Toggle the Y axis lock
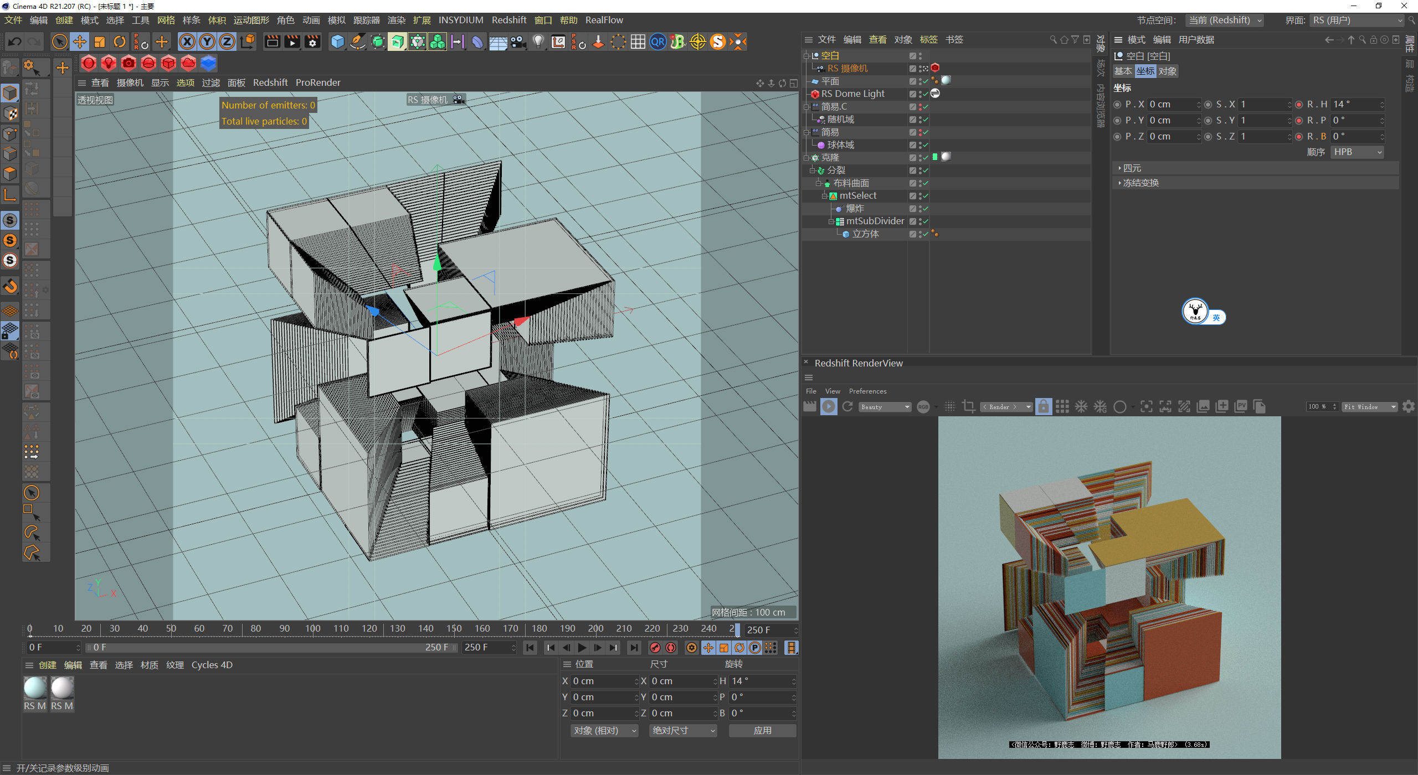 [x=207, y=42]
